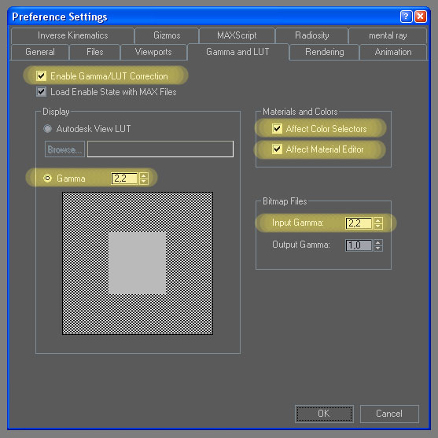Switch to the General tab
Image resolution: width=438 pixels, height=438 pixels.
[40, 52]
